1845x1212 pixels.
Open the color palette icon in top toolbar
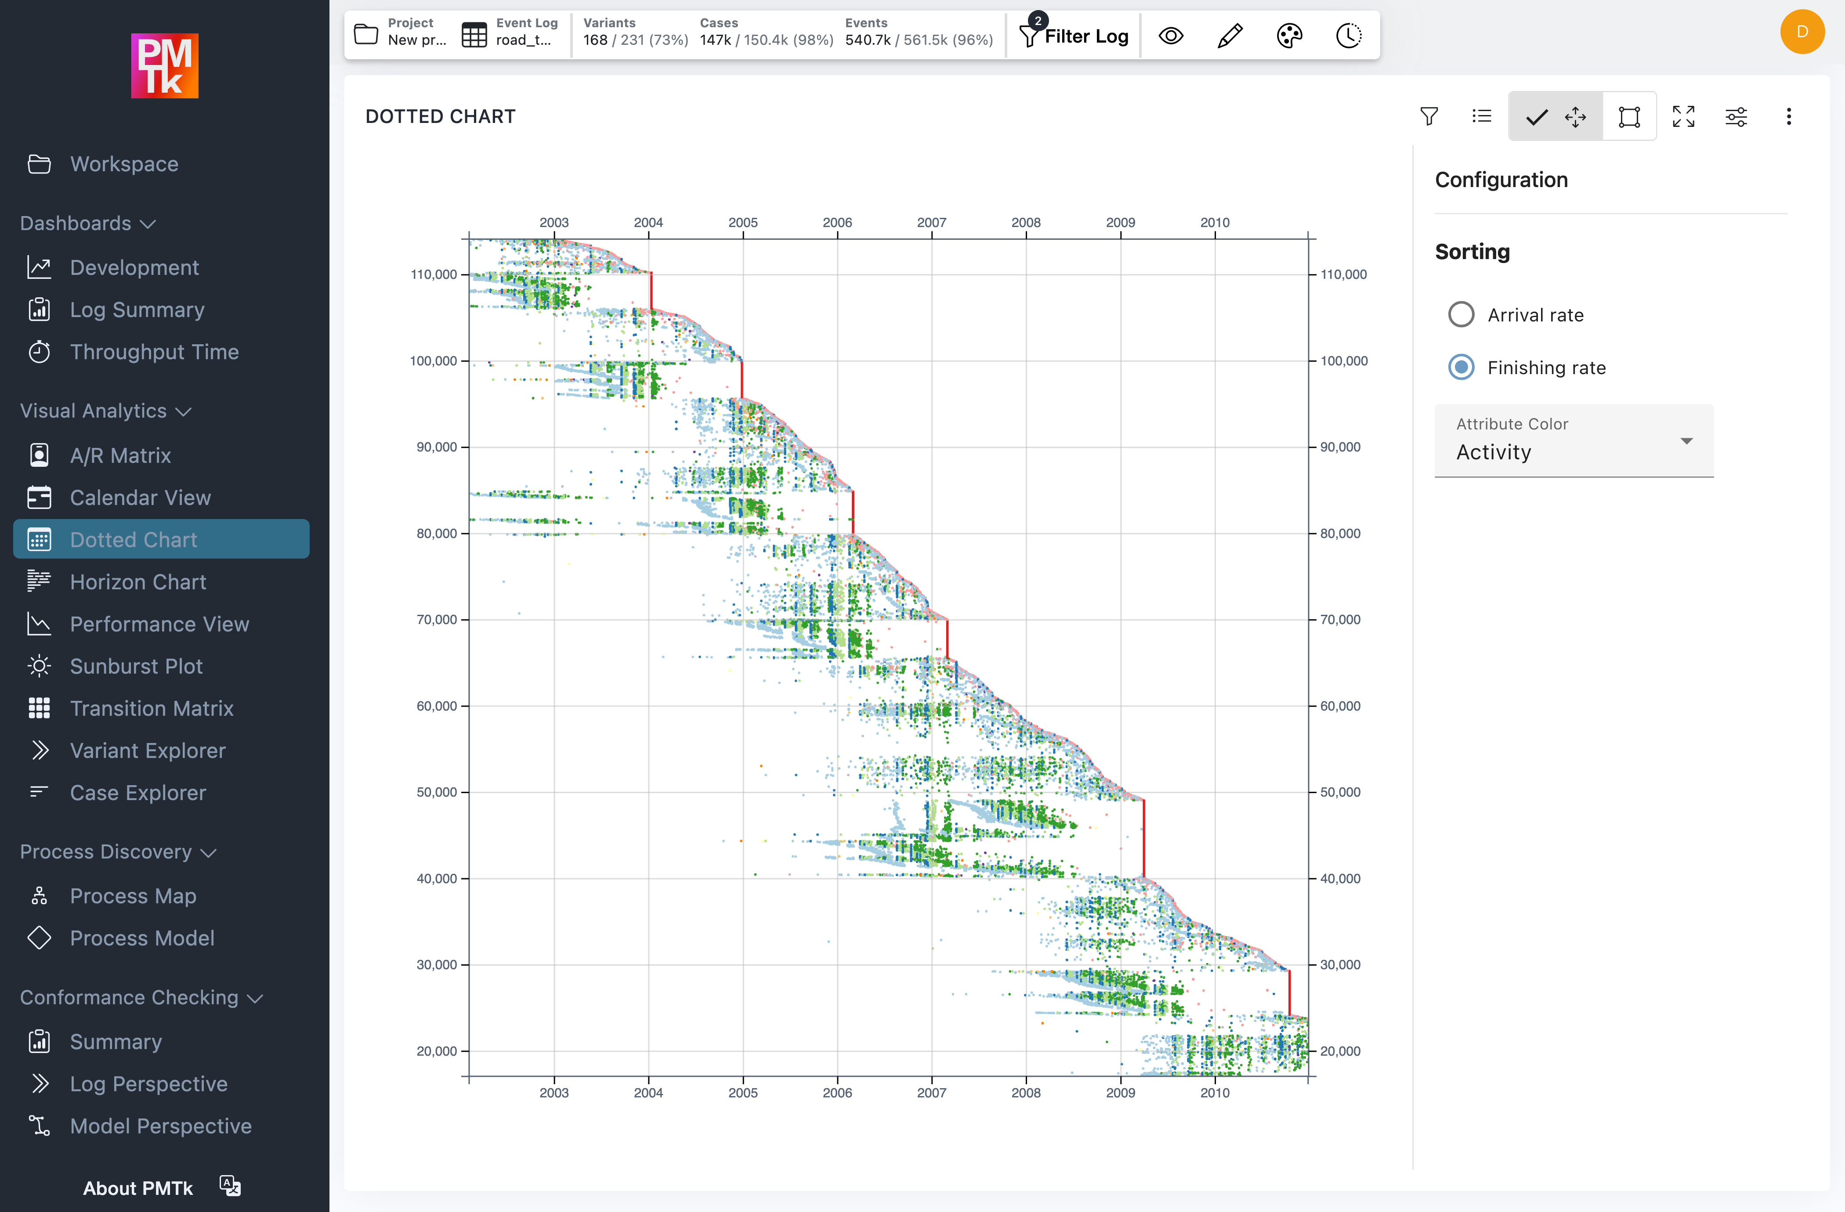(x=1289, y=35)
